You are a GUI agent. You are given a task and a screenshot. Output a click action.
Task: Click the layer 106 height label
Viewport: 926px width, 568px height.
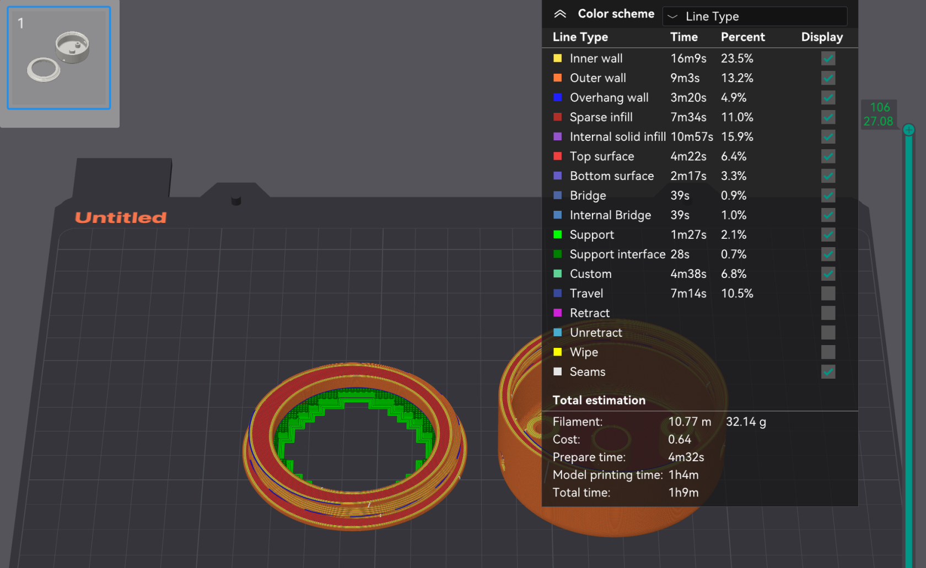click(x=879, y=114)
